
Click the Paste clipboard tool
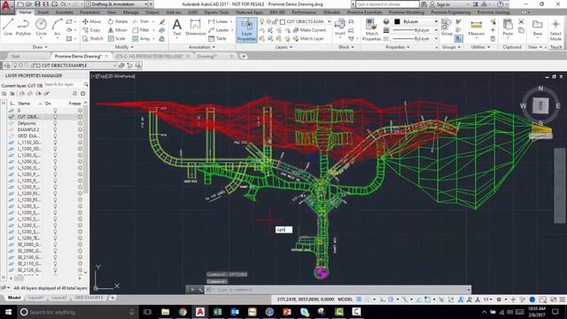(x=508, y=27)
